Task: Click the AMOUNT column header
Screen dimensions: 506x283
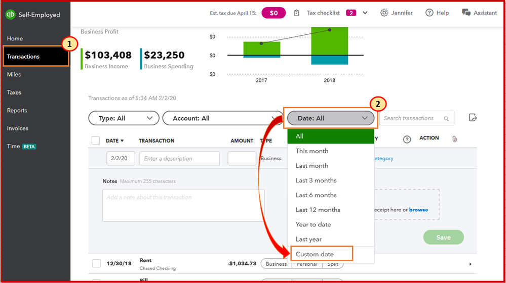Action: 242,140
